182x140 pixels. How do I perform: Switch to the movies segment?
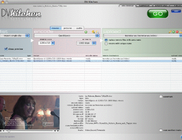point(56,28)
